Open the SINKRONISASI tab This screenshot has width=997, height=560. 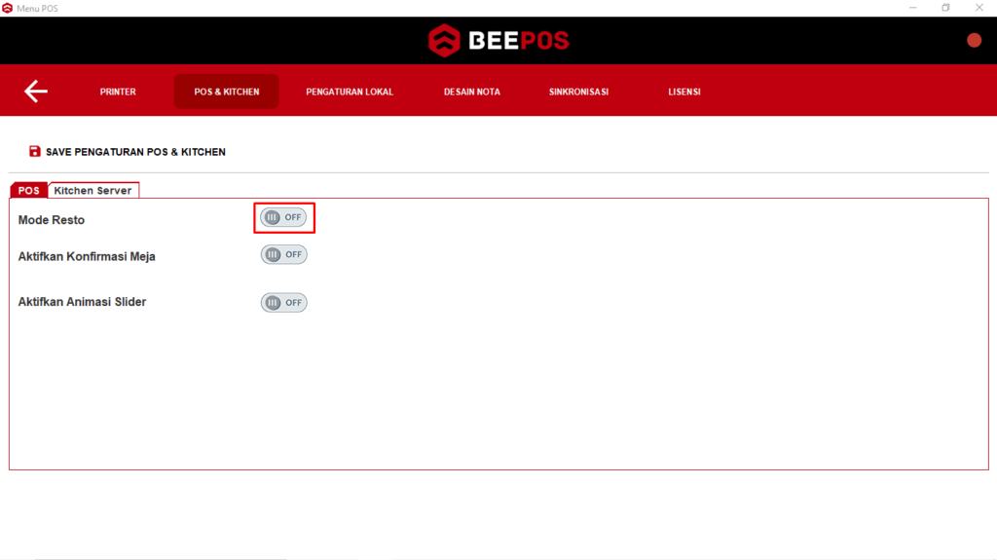tap(578, 92)
